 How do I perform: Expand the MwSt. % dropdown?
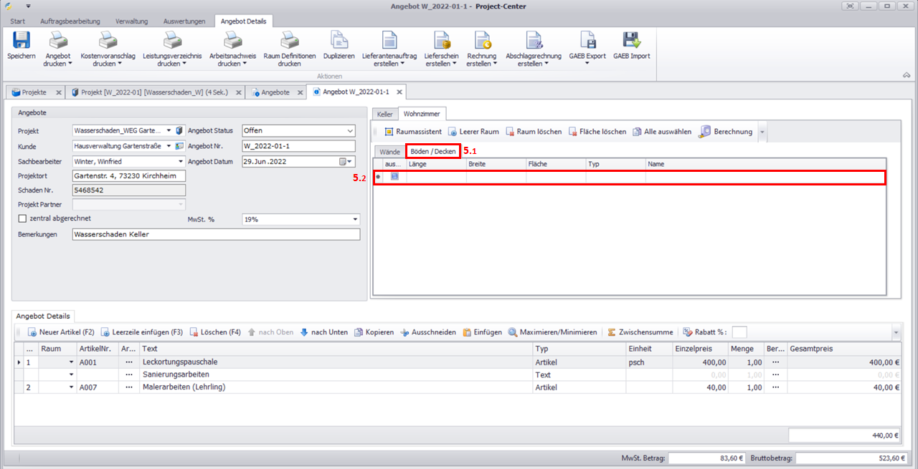tap(354, 219)
